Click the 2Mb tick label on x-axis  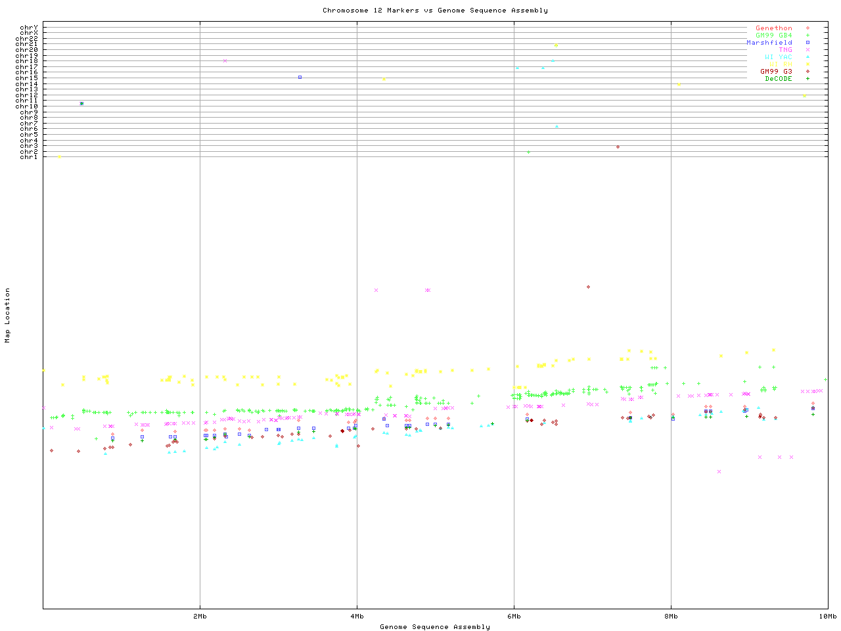pos(200,617)
